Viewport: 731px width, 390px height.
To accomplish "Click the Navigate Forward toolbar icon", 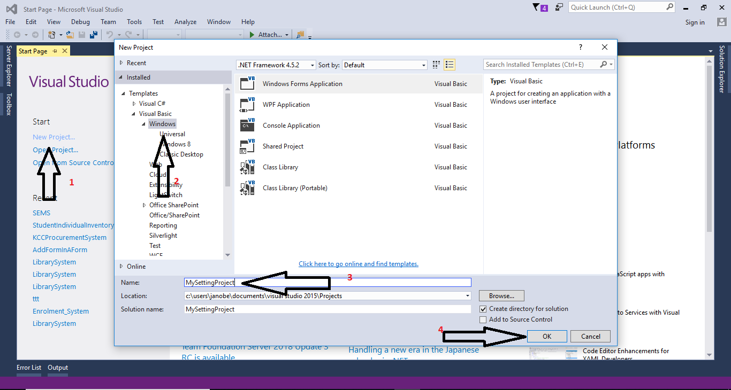I will point(35,35).
